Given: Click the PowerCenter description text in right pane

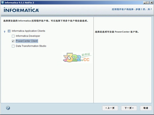Looking at the screenshot, I should (x=117, y=32).
